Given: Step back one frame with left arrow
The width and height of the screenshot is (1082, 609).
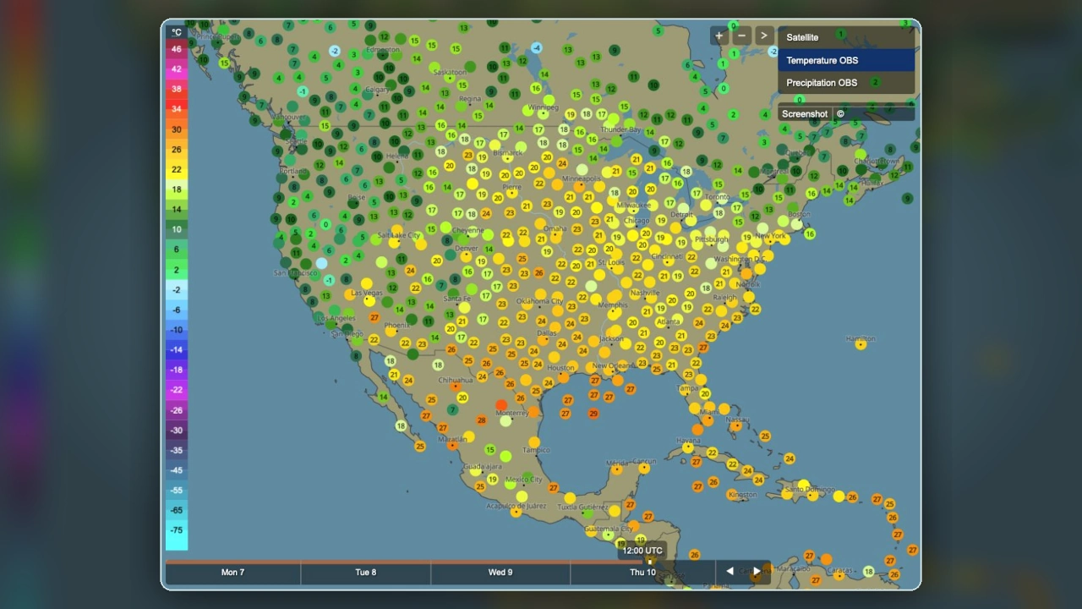Looking at the screenshot, I should pos(730,572).
